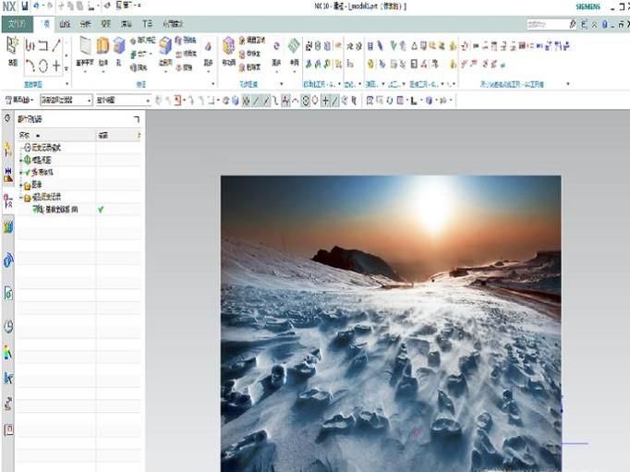Toggle the arc center snap point icon
Viewport: 630px width, 472px height.
pos(308,100)
